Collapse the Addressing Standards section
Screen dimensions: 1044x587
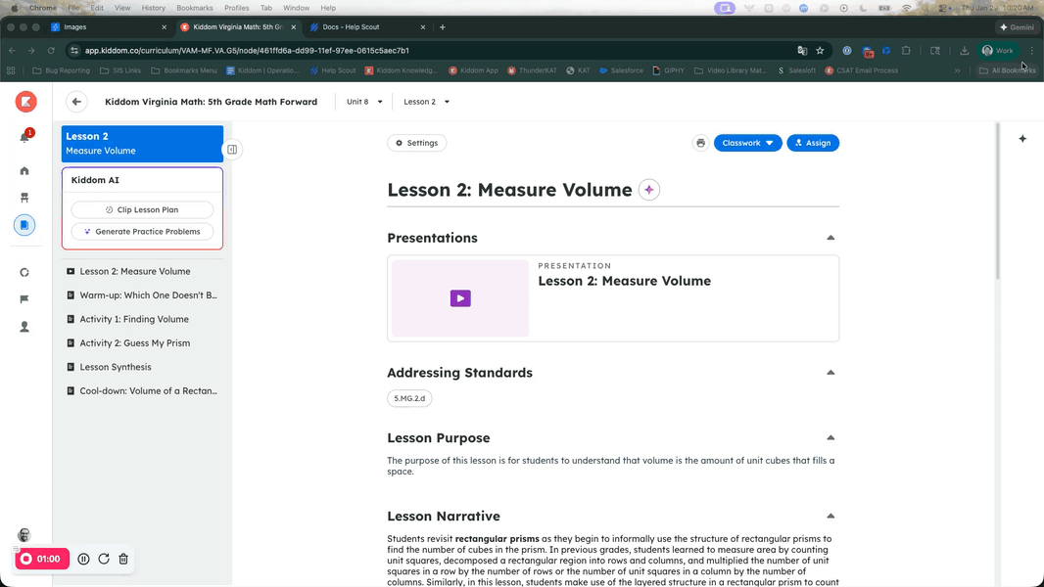(x=830, y=373)
